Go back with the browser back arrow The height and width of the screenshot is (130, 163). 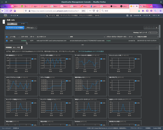tap(3, 11)
